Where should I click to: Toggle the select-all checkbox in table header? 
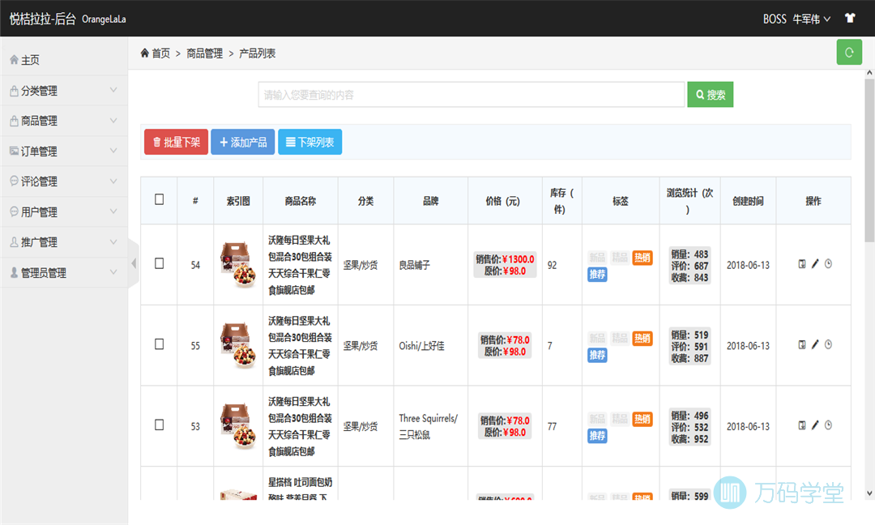point(159,199)
